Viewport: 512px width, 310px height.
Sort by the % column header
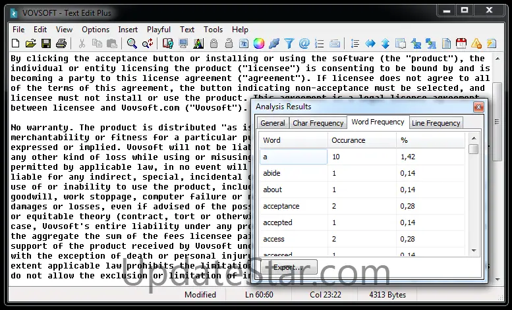[x=431, y=140]
